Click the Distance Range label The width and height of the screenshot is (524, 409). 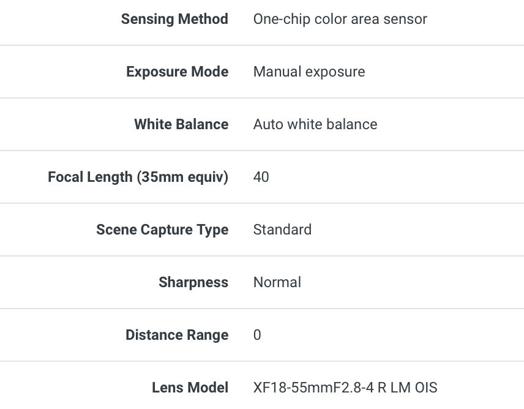tap(177, 335)
